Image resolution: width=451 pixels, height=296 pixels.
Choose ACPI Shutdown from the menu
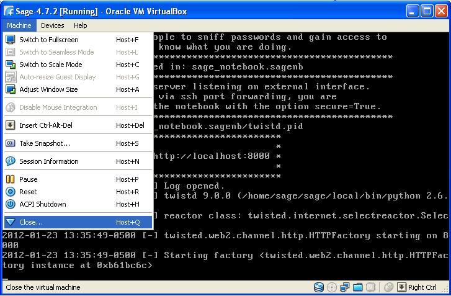(42, 204)
